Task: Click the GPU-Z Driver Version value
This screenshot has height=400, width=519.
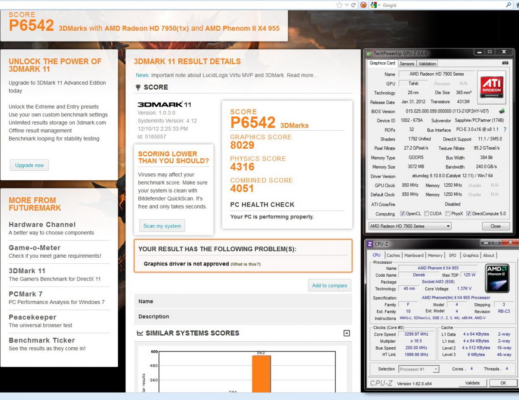Action: click(x=452, y=176)
